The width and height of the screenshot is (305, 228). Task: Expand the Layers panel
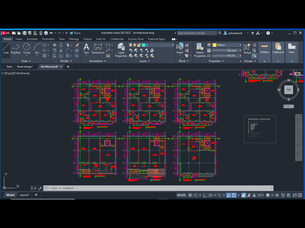point(144,61)
